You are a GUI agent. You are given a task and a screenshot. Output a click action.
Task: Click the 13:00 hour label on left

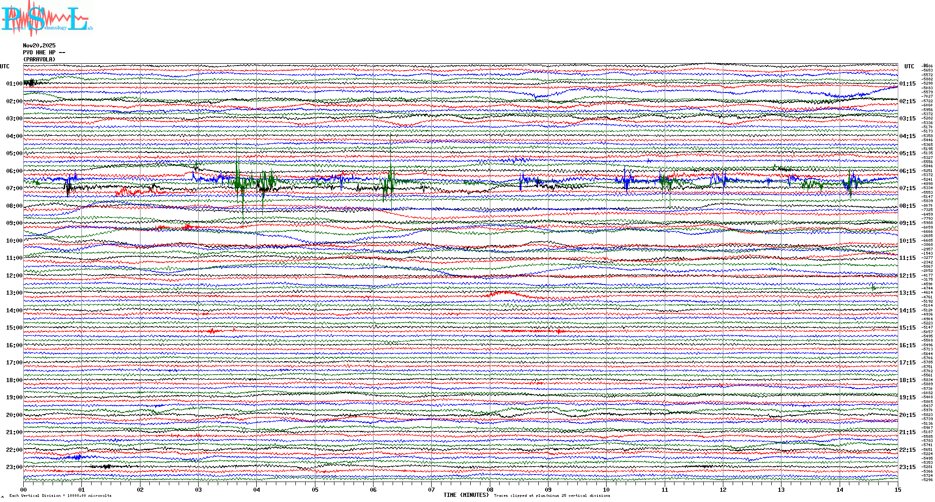click(x=14, y=293)
